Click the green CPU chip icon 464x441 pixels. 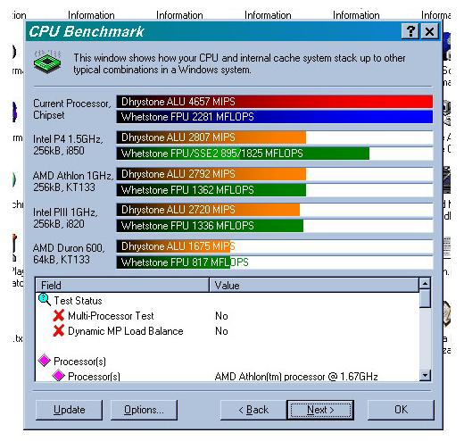(47, 62)
